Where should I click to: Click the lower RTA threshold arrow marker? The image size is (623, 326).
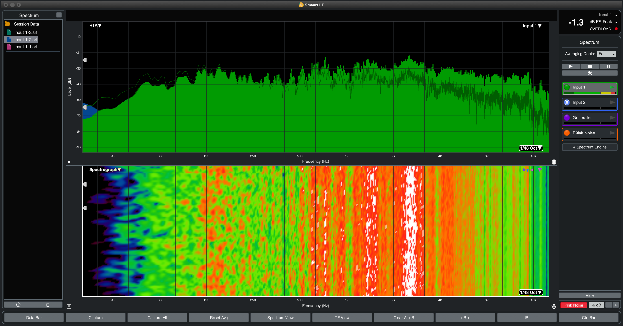coord(85,107)
